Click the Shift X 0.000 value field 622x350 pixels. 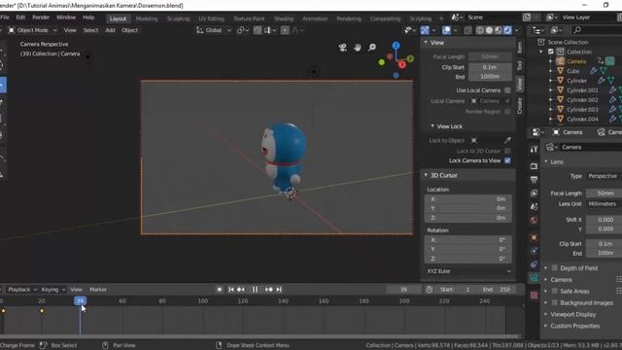coord(605,220)
